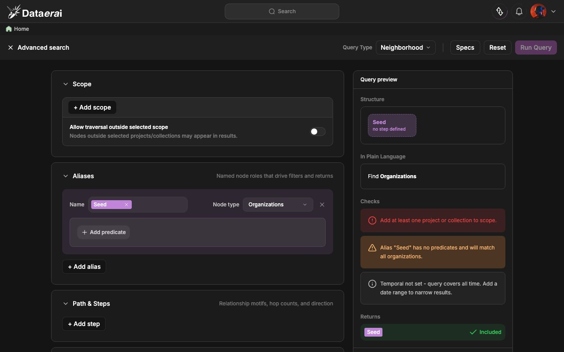Delete the Seed alias row
This screenshot has width=564, height=352.
[322, 205]
